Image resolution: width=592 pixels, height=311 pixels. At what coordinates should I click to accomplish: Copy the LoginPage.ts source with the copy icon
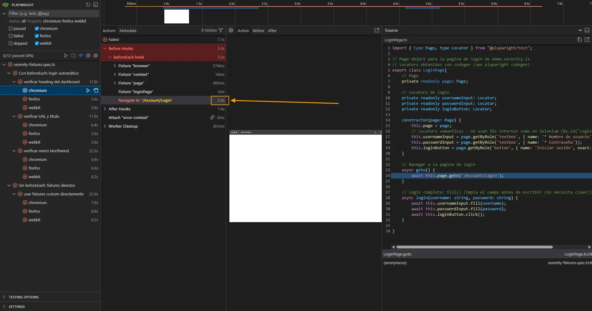tap(579, 40)
